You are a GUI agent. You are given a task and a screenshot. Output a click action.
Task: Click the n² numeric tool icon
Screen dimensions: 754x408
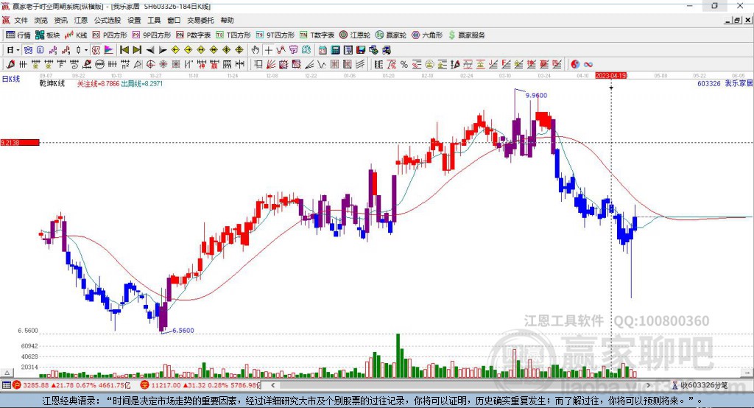pos(125,65)
